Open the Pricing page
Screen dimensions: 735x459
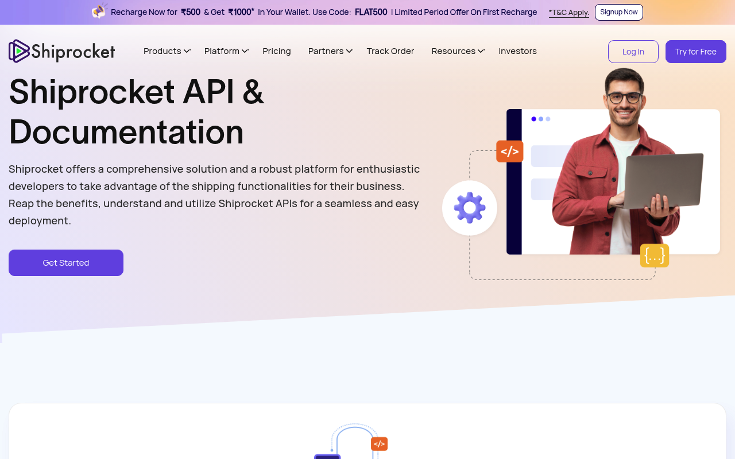(277, 51)
